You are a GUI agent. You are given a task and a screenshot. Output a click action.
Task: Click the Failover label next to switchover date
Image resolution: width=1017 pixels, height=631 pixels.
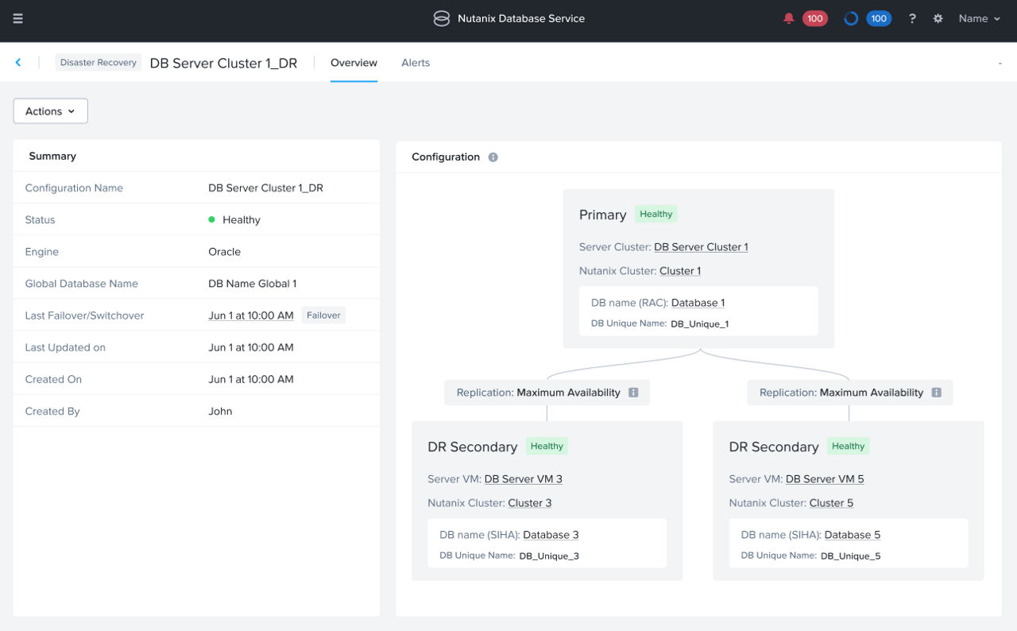point(323,315)
